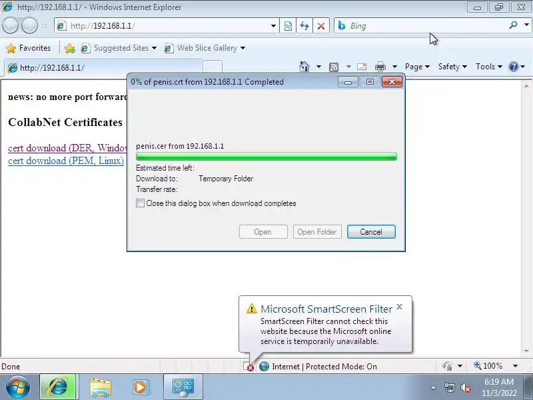Close the download dialog with red X
This screenshot has width=533, height=400.
tap(392, 81)
